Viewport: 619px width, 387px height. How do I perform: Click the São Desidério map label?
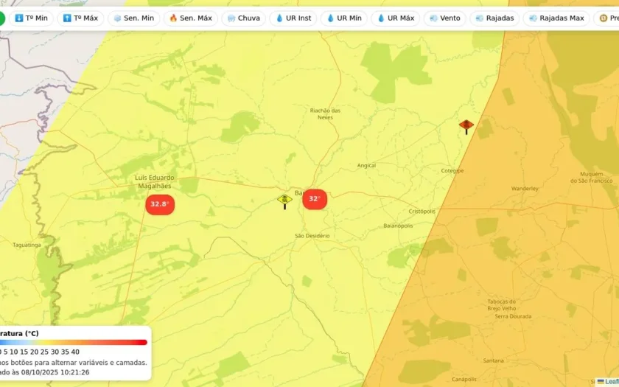[x=312, y=236]
